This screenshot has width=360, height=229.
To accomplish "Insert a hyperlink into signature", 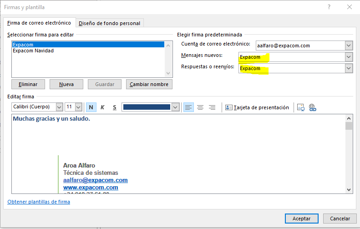I will (x=313, y=107).
